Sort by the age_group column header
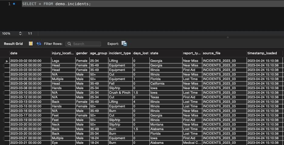 point(99,53)
